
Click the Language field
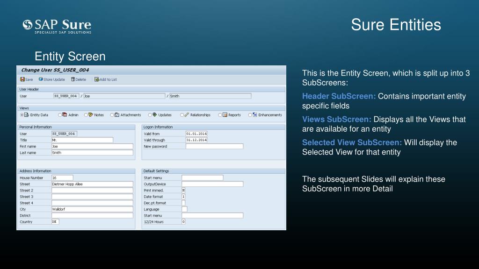(184, 209)
